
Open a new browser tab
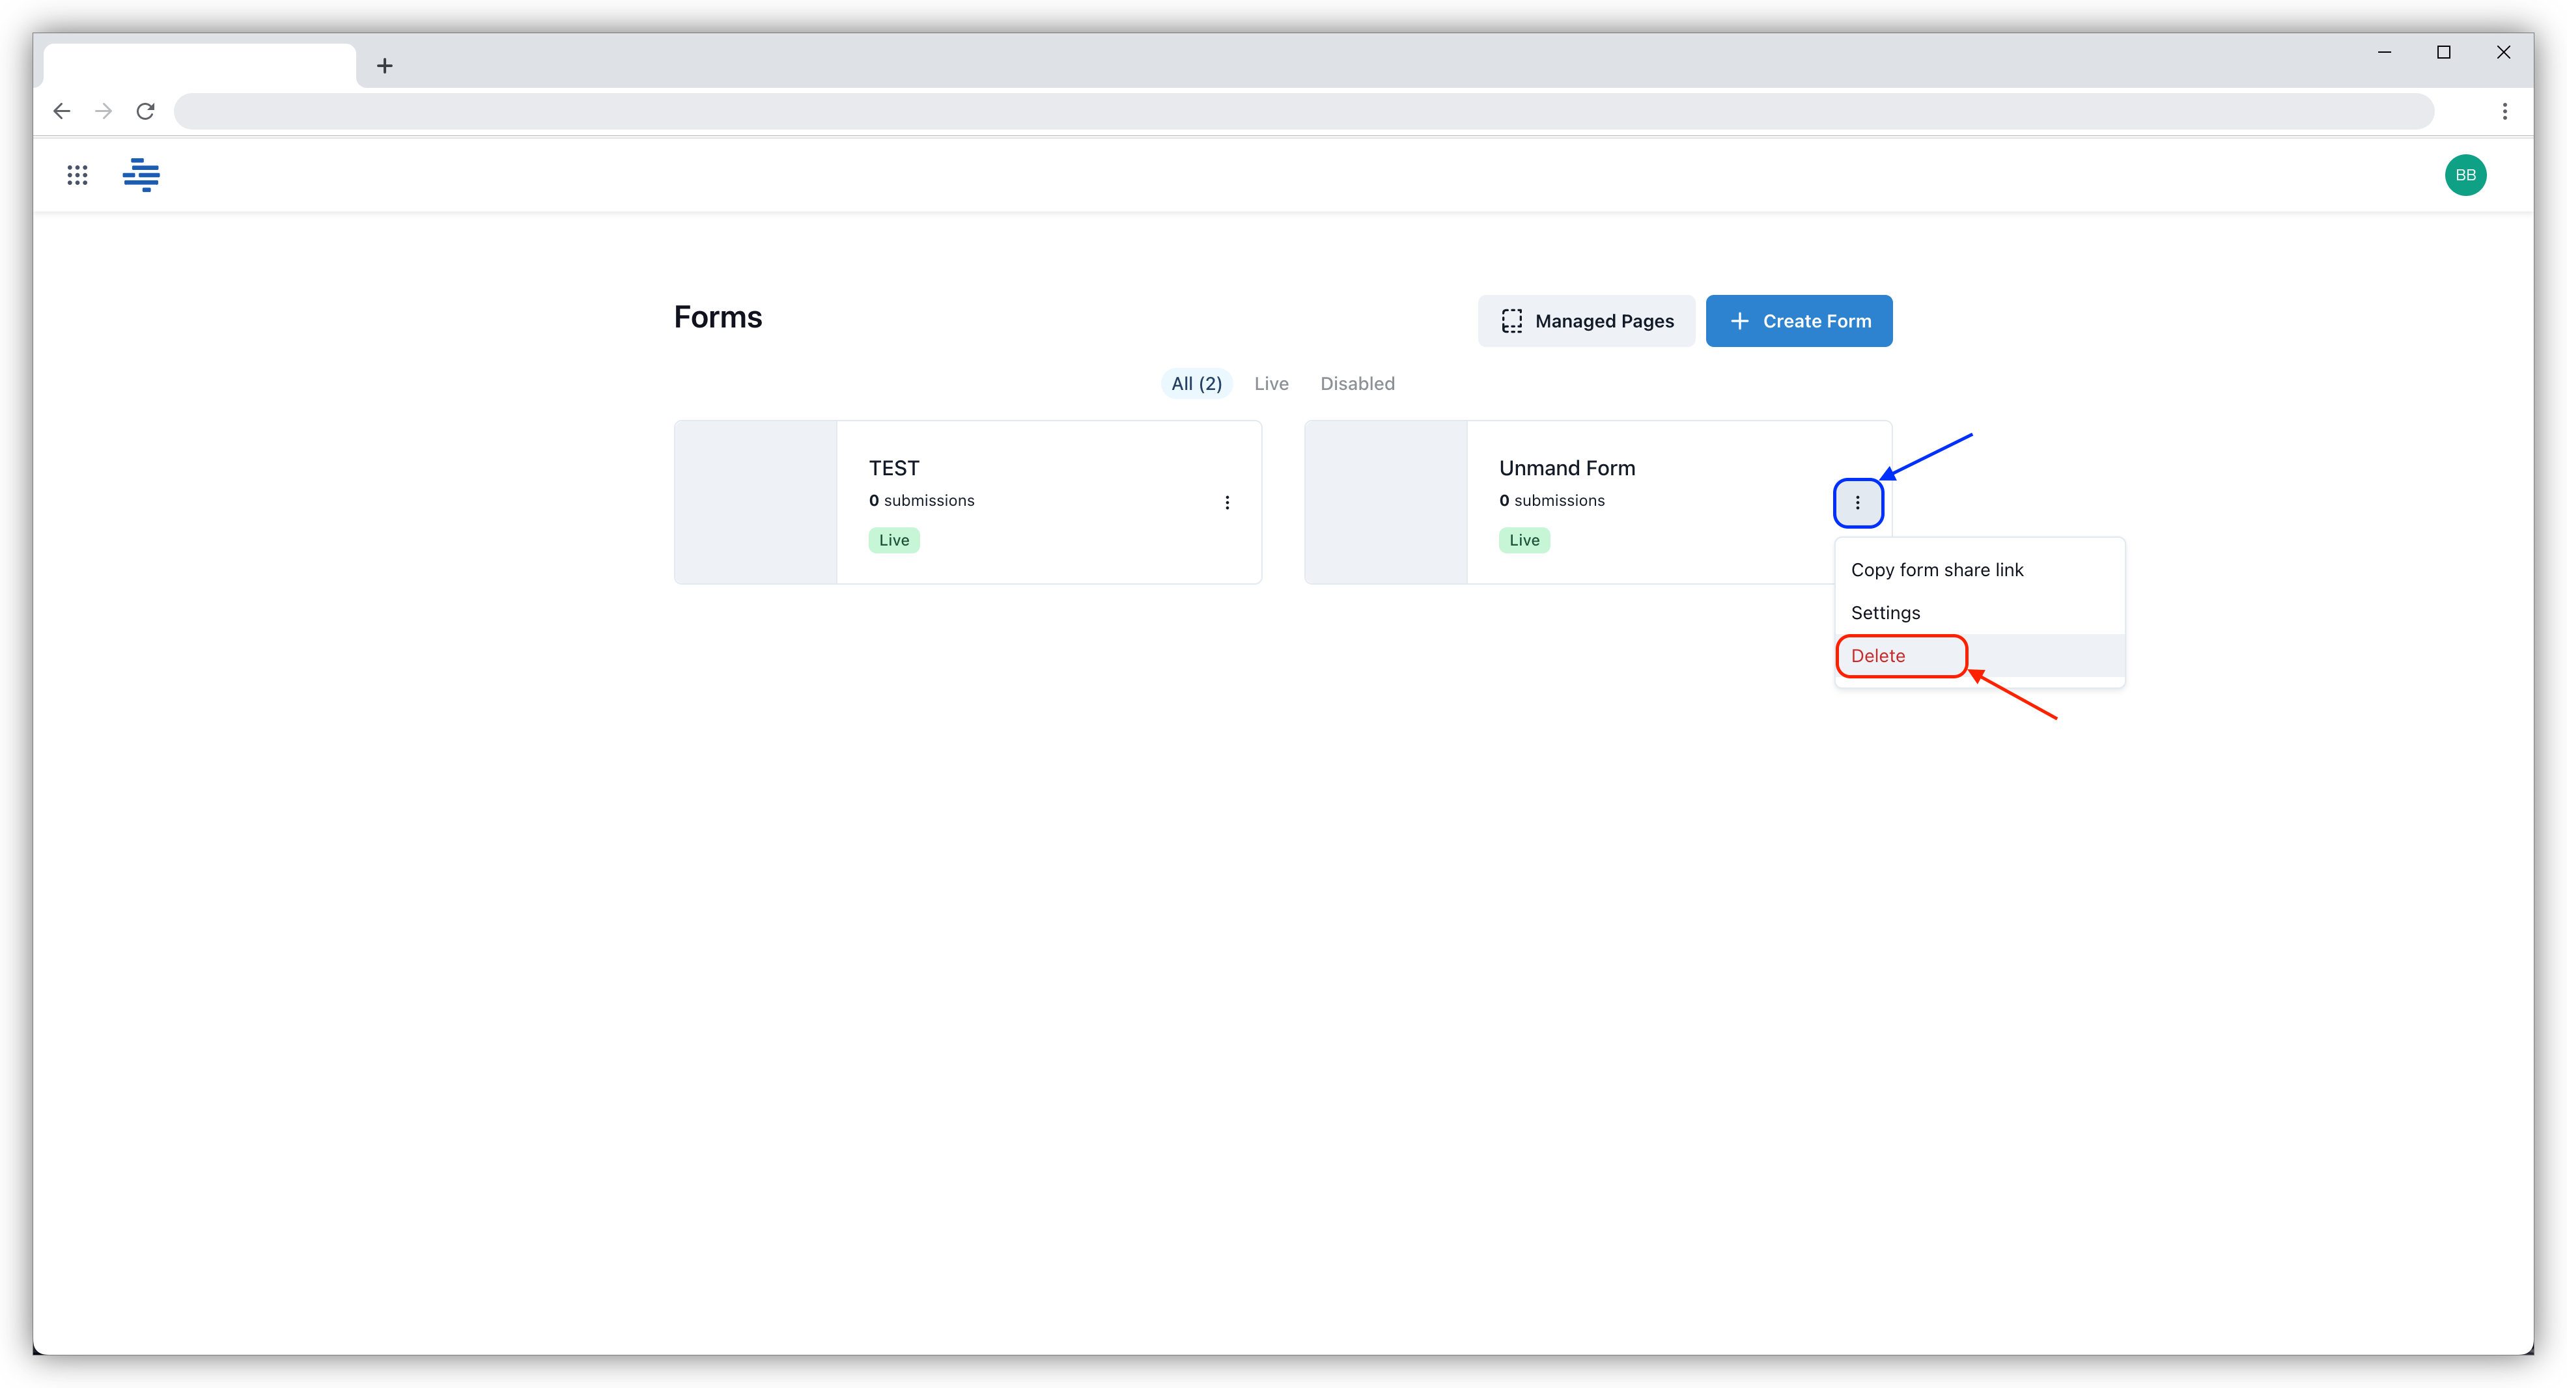pyautogui.click(x=385, y=66)
